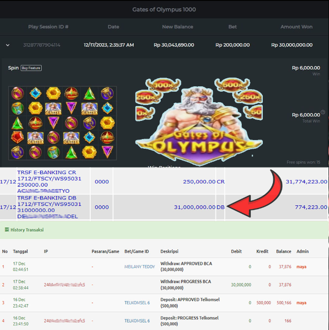Click the Gates of Olympus 1000 title
Screen dimensions: 329x330
coord(164,10)
